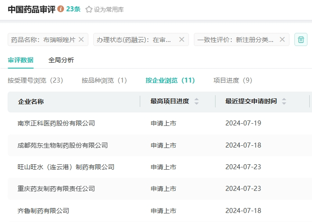Open 南京正科医药股份有限公司 company row
Image resolution: width=312 pixels, height=222 pixels.
click(56, 123)
